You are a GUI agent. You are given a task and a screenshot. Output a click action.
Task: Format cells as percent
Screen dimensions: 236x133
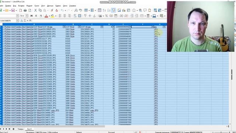tap(107, 16)
